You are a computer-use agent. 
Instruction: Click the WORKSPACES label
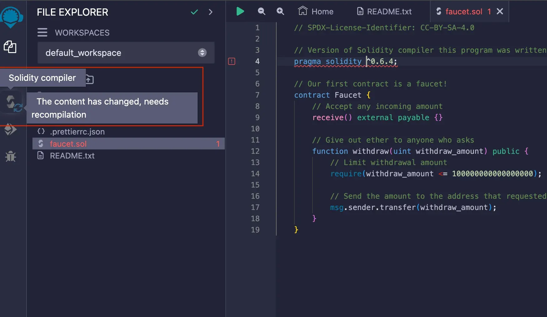tap(82, 33)
